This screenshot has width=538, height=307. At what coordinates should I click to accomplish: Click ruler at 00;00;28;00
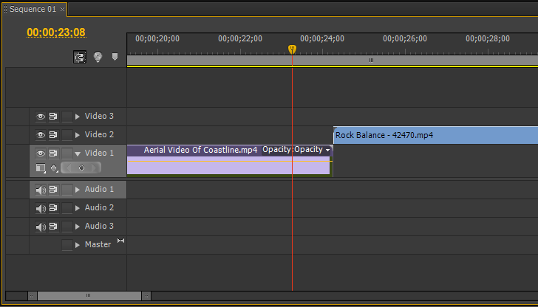pyautogui.click(x=488, y=38)
